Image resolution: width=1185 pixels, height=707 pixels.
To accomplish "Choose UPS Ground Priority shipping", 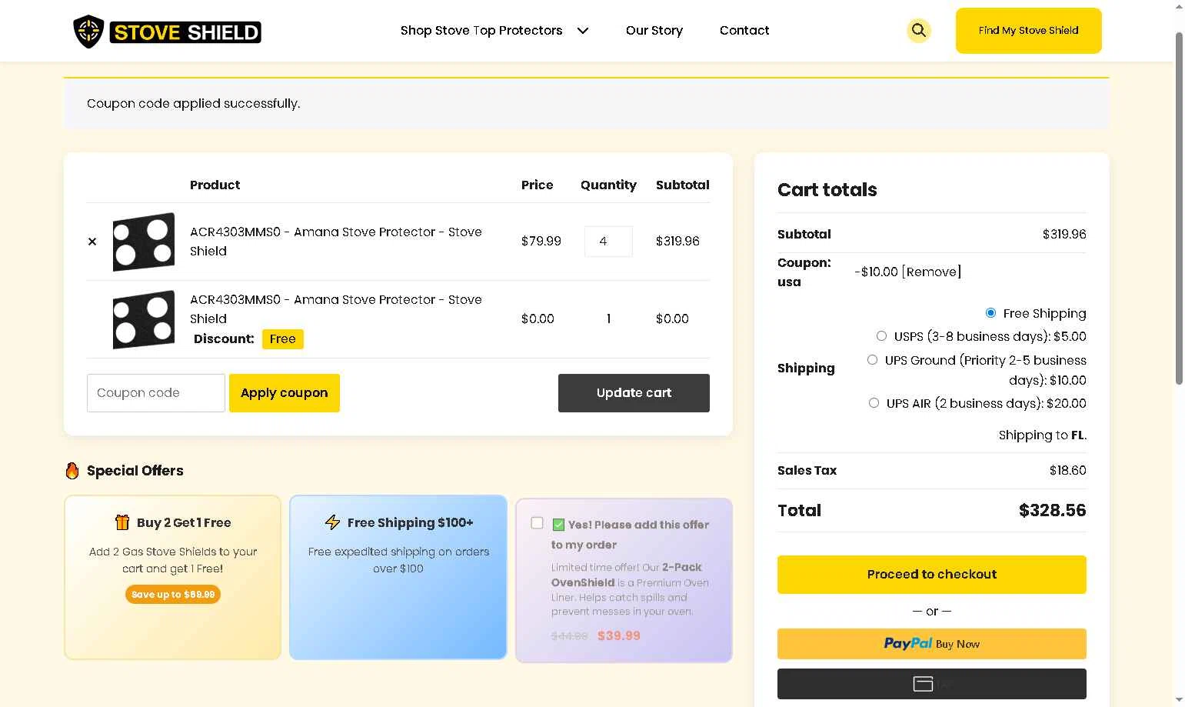I will (x=872, y=360).
